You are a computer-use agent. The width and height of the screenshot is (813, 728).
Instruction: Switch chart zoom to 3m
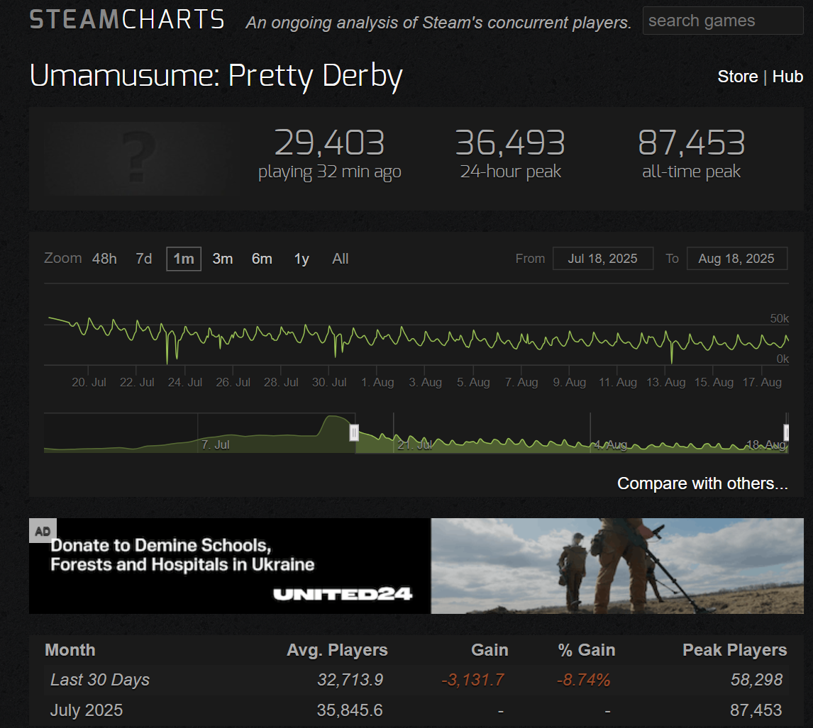pos(223,259)
